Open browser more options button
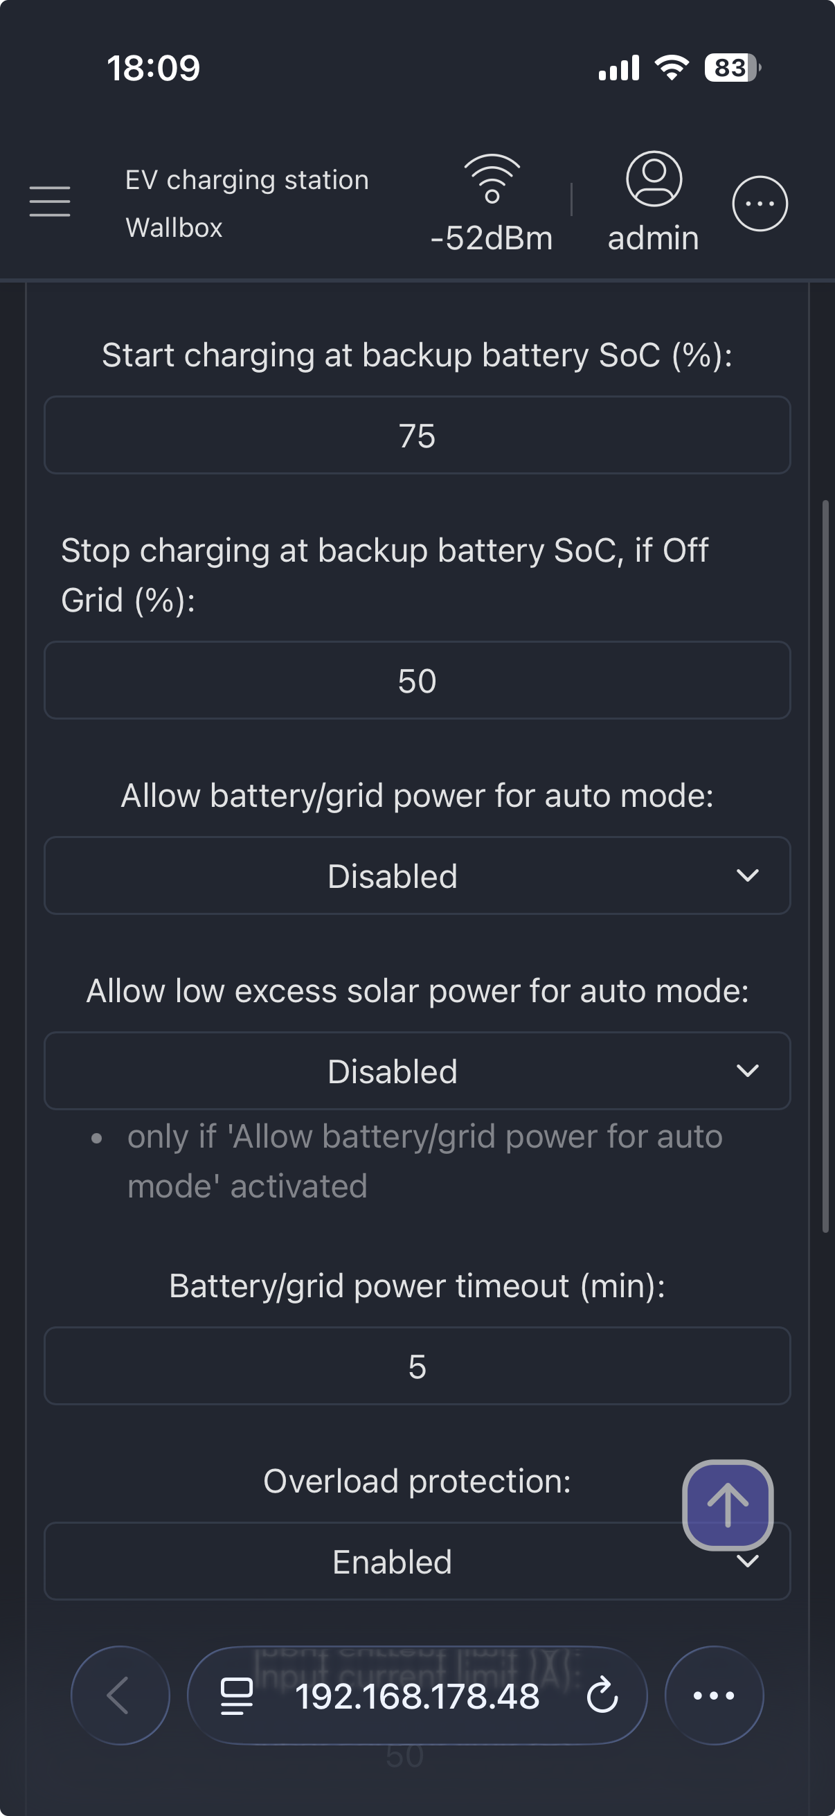This screenshot has width=835, height=1816. 714,1695
